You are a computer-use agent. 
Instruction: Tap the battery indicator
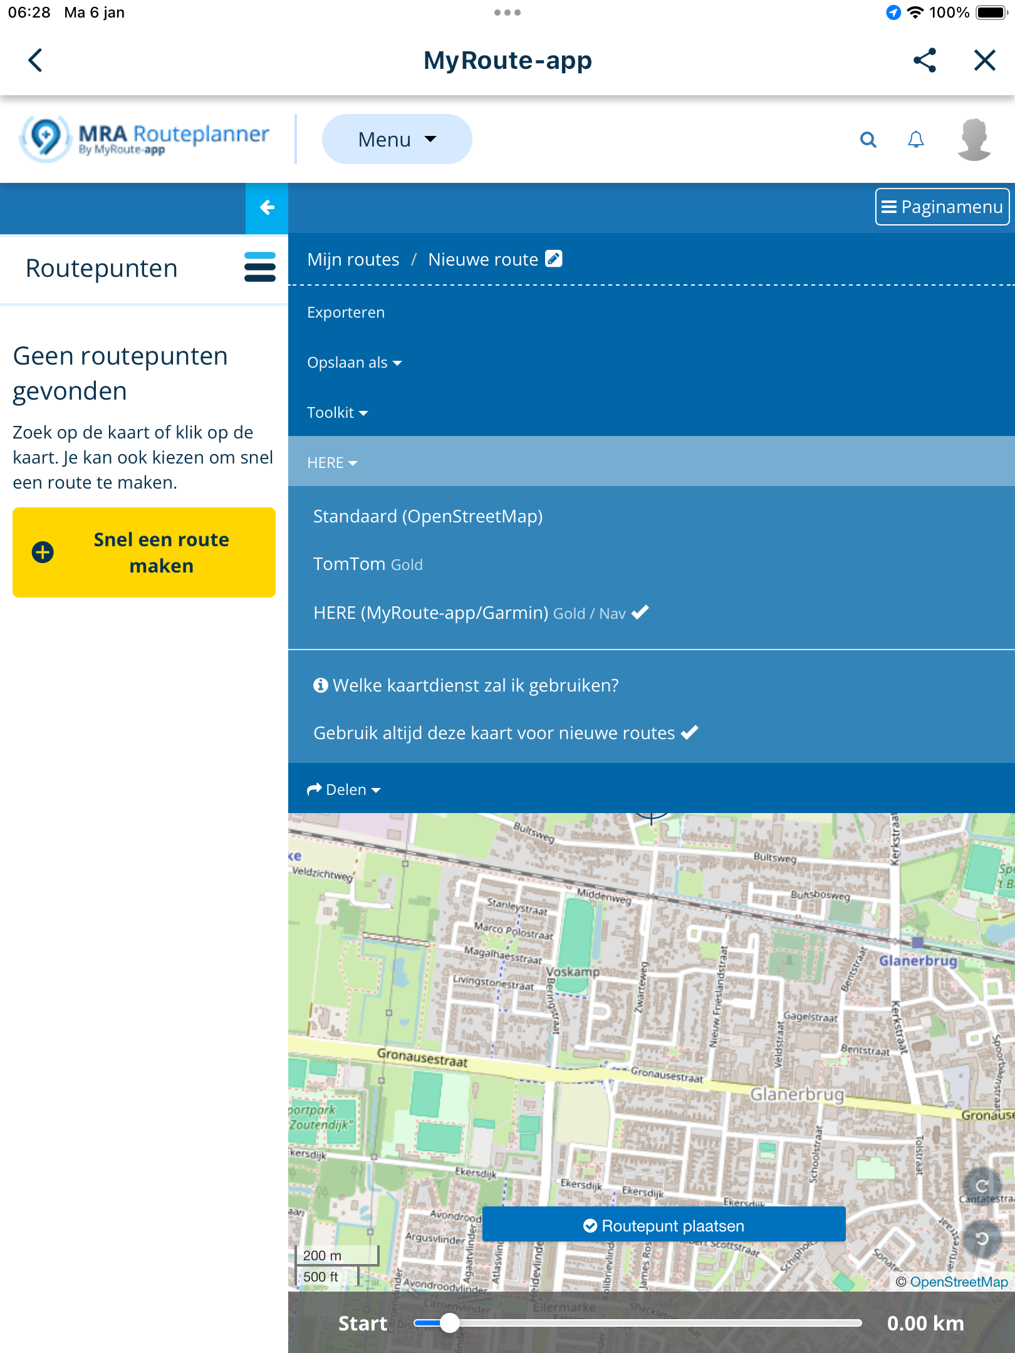[991, 13]
